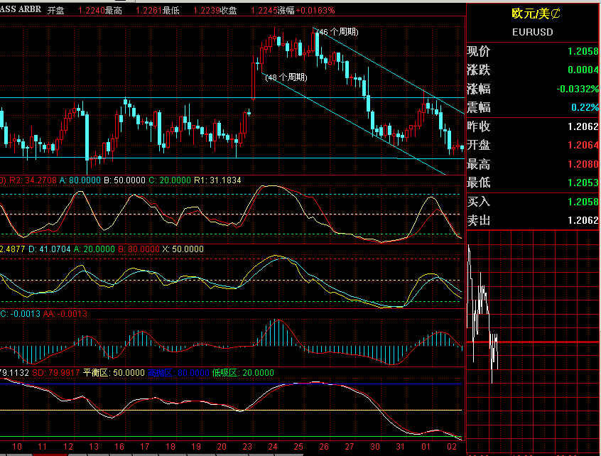Select the quote panel 最低 value 1.2053
Screen dimensions: 601x456
[x=583, y=183]
